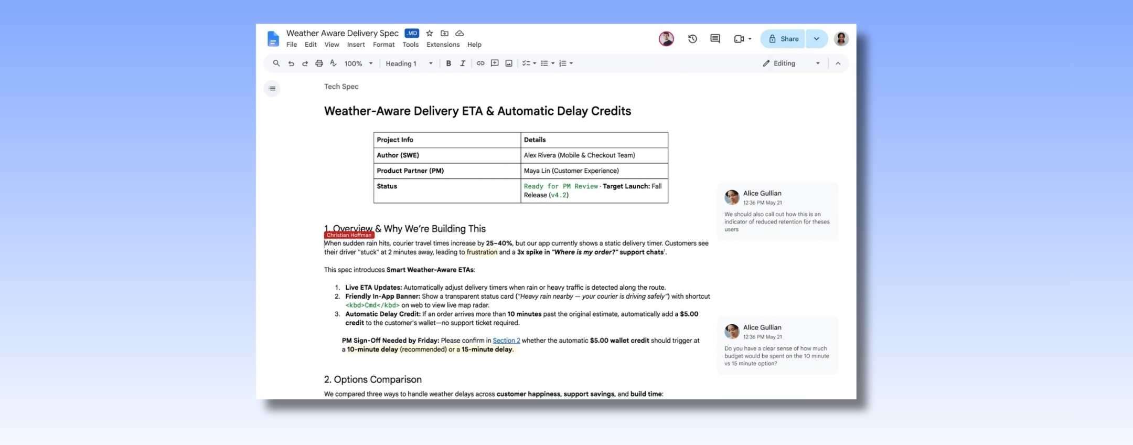Image resolution: width=1133 pixels, height=445 pixels.
Task: Add a comment from toolbar
Action: coord(495,63)
